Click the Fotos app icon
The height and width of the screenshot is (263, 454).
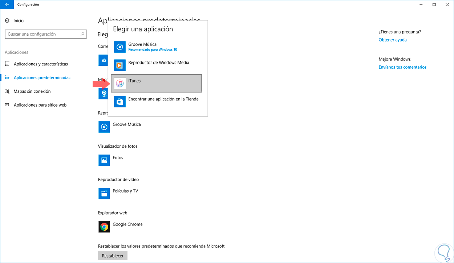[104, 160]
